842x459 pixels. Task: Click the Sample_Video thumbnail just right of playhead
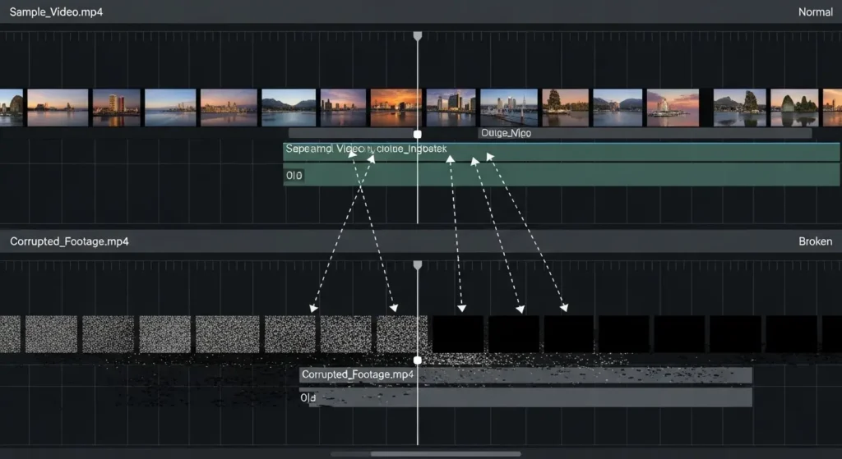[x=451, y=108]
